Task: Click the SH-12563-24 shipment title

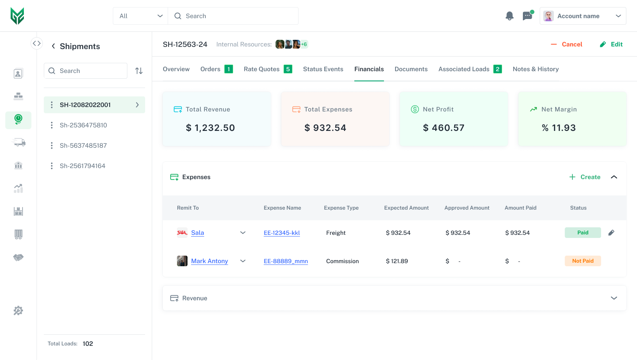Action: click(185, 44)
